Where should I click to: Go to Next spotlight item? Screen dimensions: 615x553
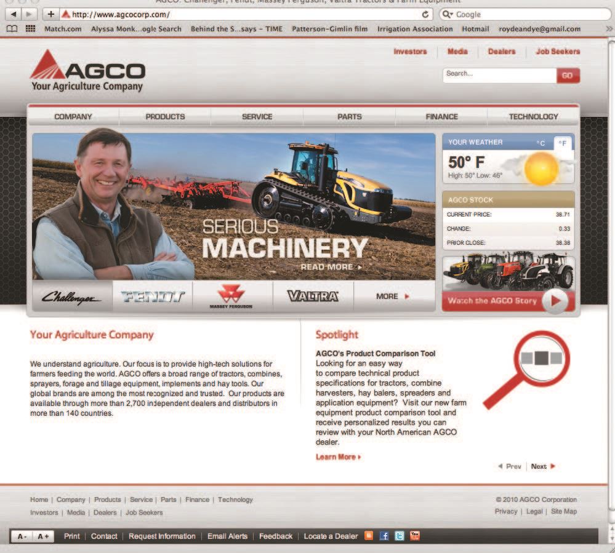tap(543, 466)
